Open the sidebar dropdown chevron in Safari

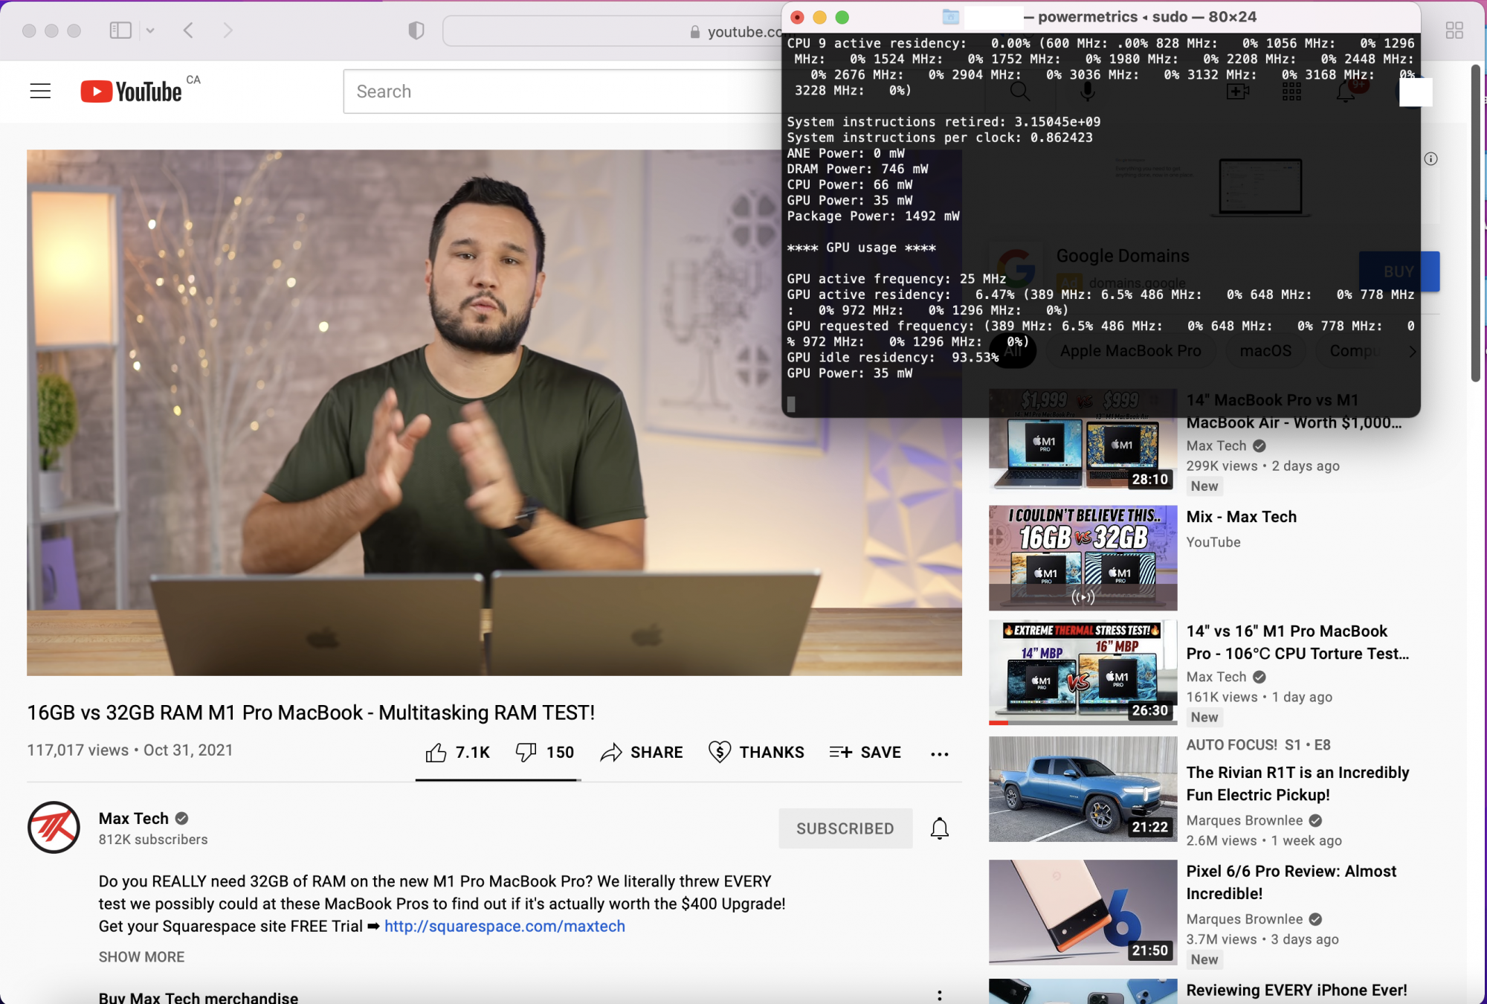[150, 30]
